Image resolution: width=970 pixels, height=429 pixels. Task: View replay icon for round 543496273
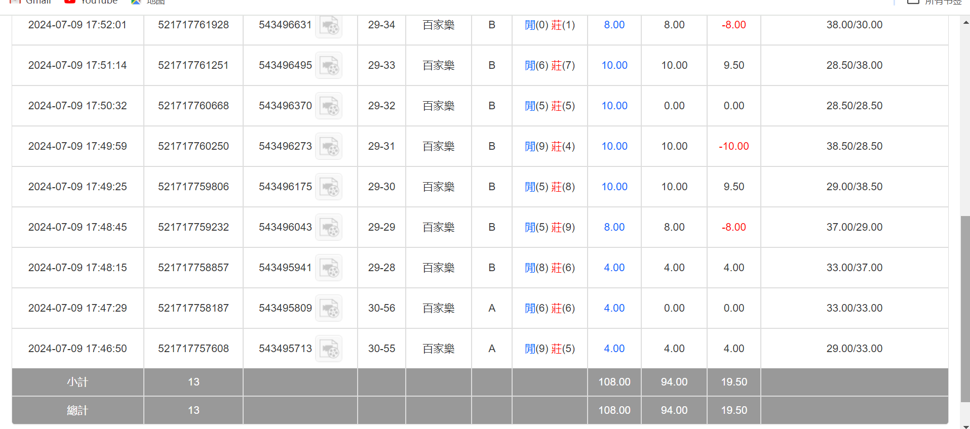click(329, 147)
